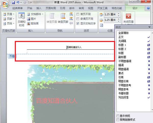Apply the 不明显强调 style
153x123 pixels.
pyautogui.click(x=134, y=61)
